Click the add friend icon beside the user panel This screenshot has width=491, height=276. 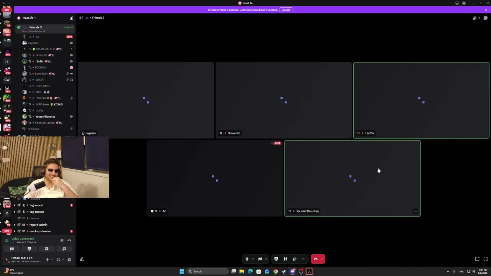point(82,260)
